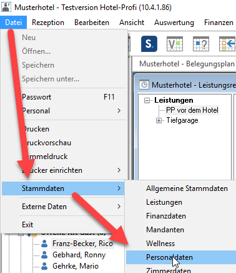236x273 pixels.
Task: Click the Hotel-Profi app icon in title bar
Action: point(6,8)
